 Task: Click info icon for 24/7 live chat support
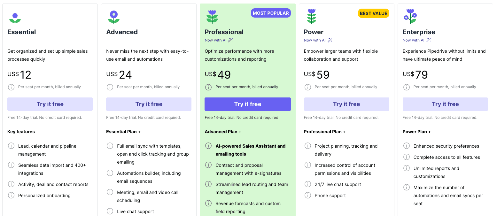[308, 184]
